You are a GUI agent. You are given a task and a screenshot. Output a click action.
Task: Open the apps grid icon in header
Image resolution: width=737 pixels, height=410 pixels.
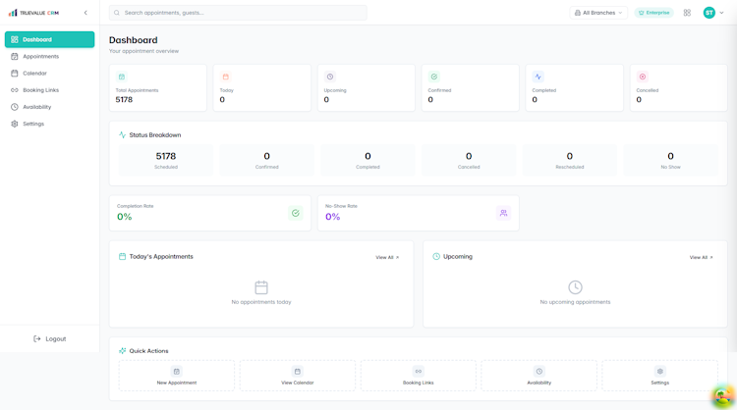687,13
